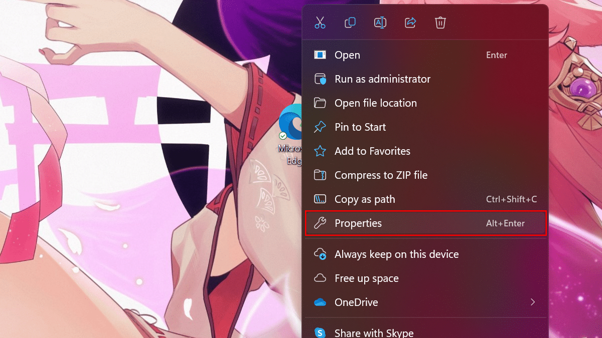Click the Rename icon
The width and height of the screenshot is (602, 338).
click(380, 23)
